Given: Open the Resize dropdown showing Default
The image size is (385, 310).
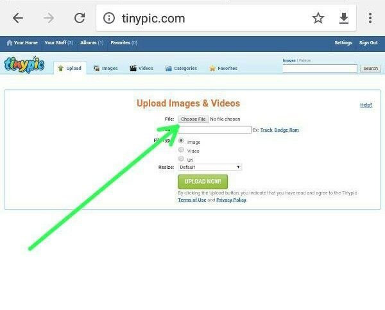Looking at the screenshot, I should point(210,168).
